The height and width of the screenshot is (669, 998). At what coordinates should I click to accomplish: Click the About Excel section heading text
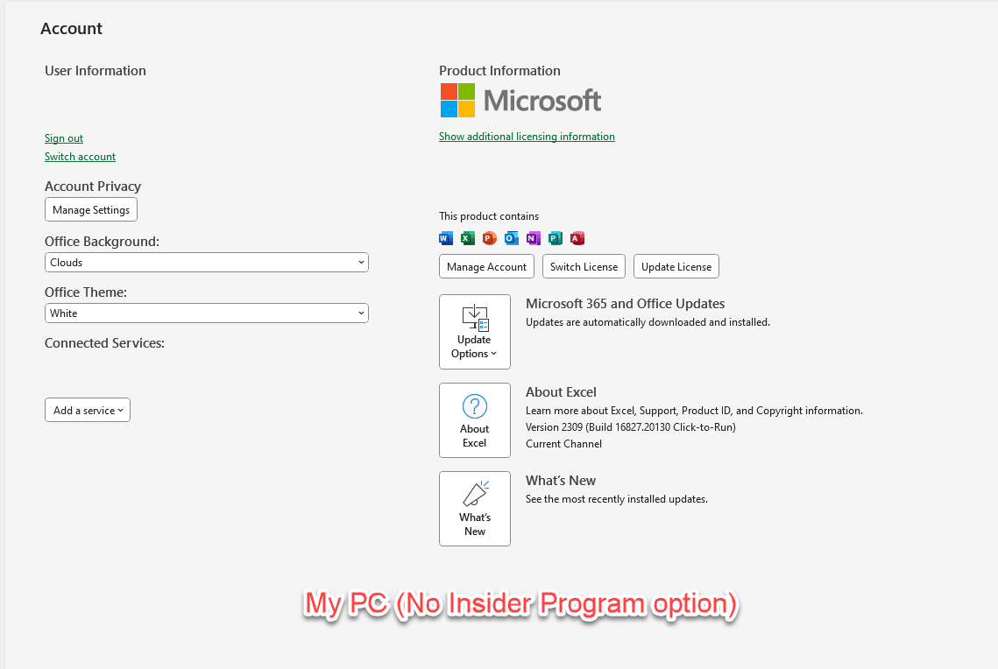click(561, 391)
